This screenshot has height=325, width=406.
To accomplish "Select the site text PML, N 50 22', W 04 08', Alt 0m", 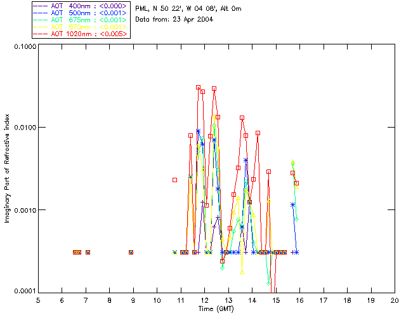I will tap(188, 9).
